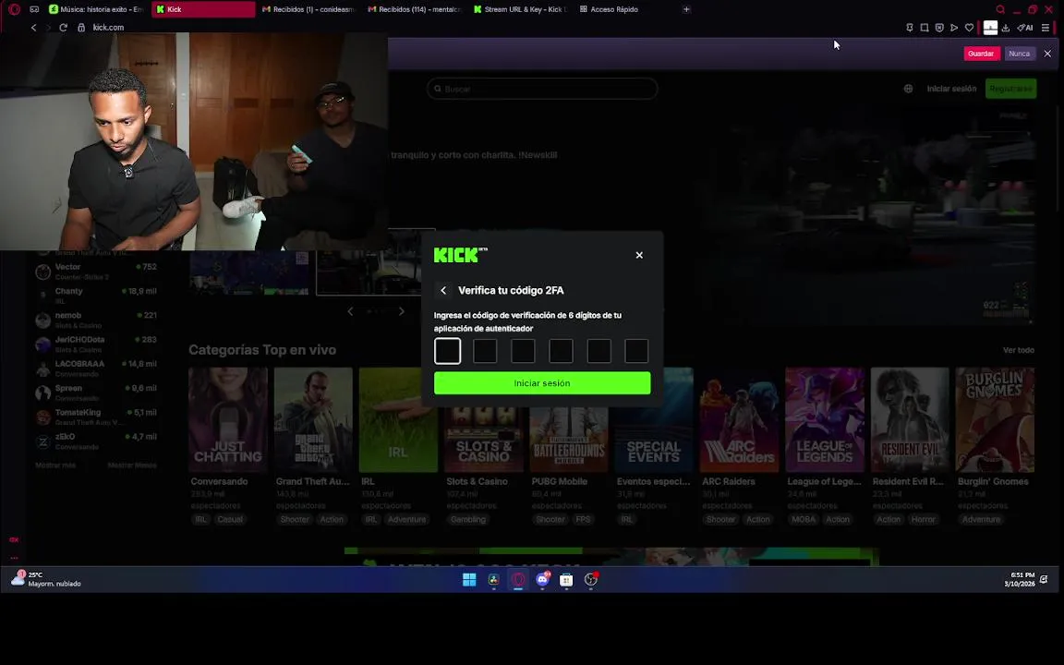Click the fourth 2FA digit box

coord(562,351)
